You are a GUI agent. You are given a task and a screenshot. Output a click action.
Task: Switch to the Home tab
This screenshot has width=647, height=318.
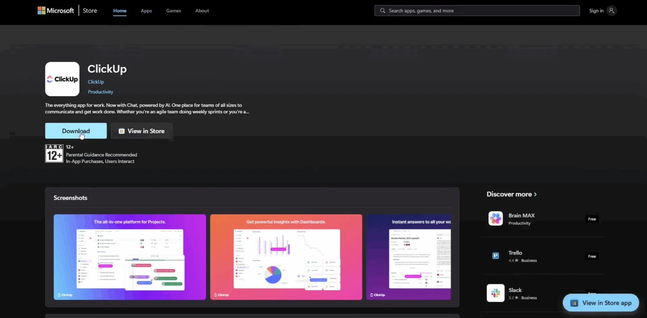[120, 11]
